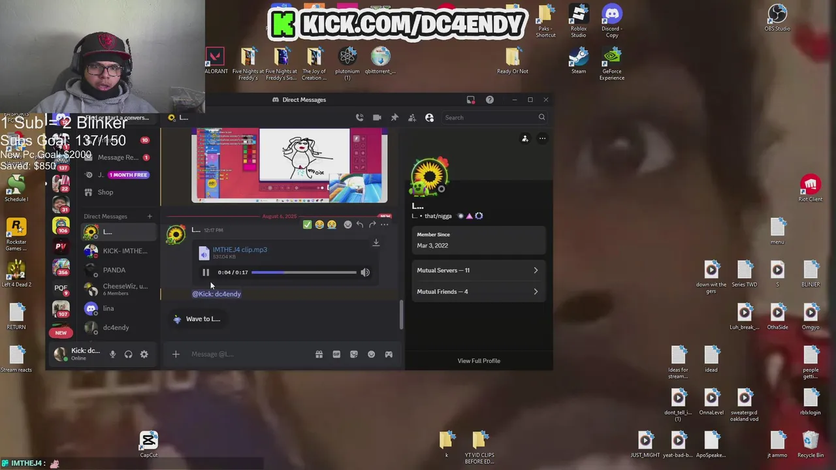Open the IMTHEJ4 clip.mp3 file link
The width and height of the screenshot is (836, 470).
coord(240,249)
